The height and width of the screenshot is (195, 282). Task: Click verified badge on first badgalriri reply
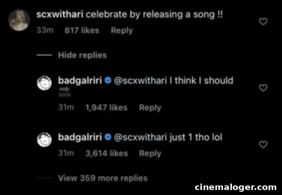pos(108,80)
